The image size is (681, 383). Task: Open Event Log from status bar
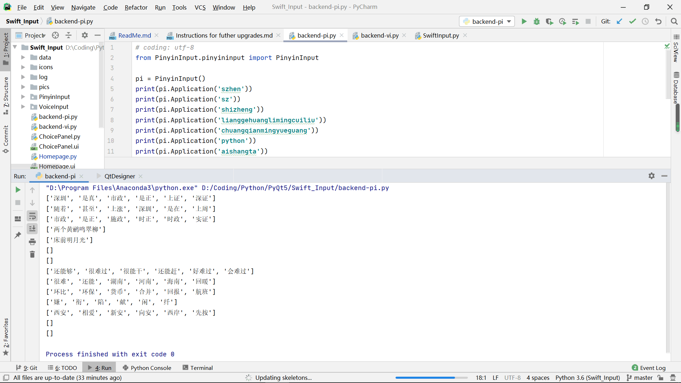(x=649, y=368)
